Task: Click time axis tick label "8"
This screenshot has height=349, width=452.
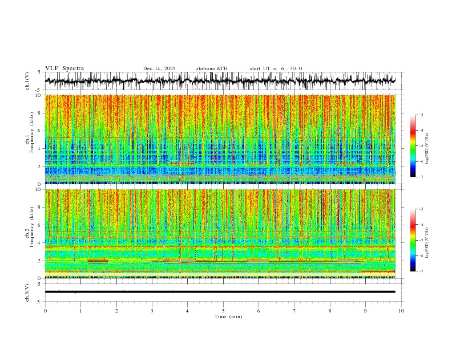Action: (x=330, y=311)
